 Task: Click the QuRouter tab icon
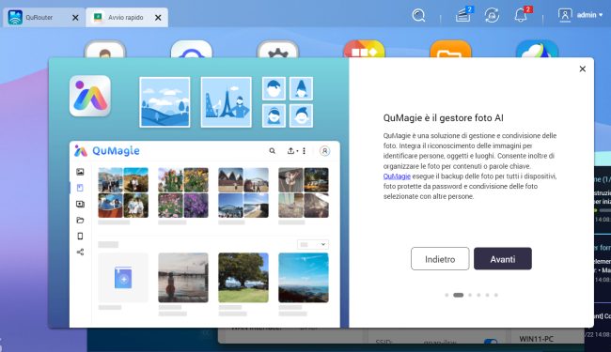pos(15,18)
